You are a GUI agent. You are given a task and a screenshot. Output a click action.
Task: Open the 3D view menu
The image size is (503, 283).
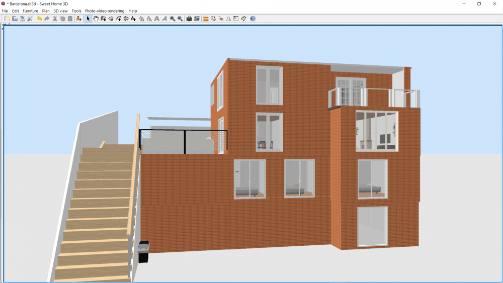60,11
